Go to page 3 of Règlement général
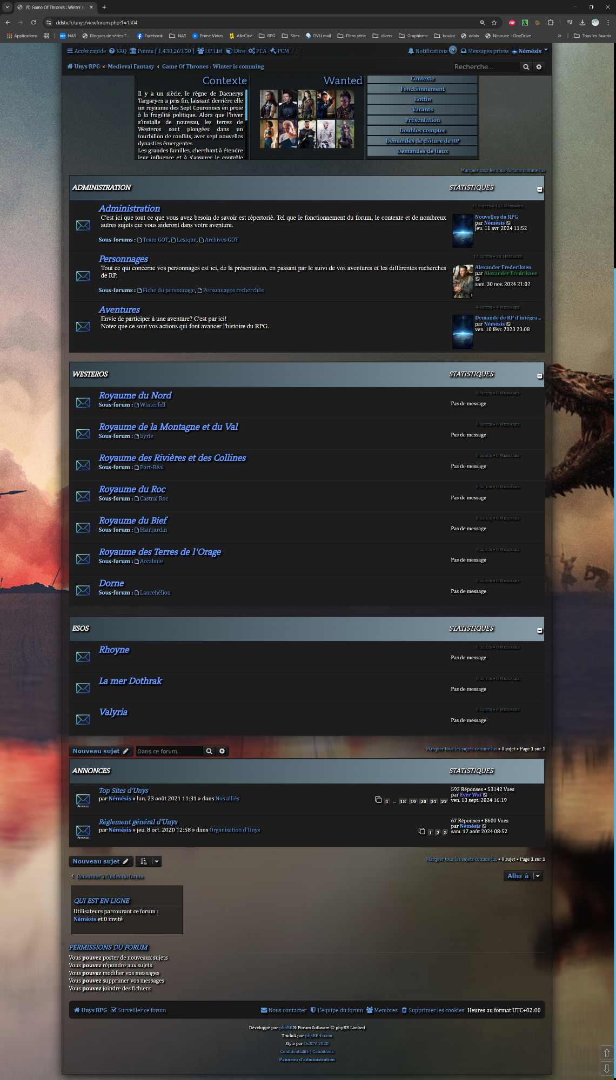The height and width of the screenshot is (1080, 616). point(445,833)
